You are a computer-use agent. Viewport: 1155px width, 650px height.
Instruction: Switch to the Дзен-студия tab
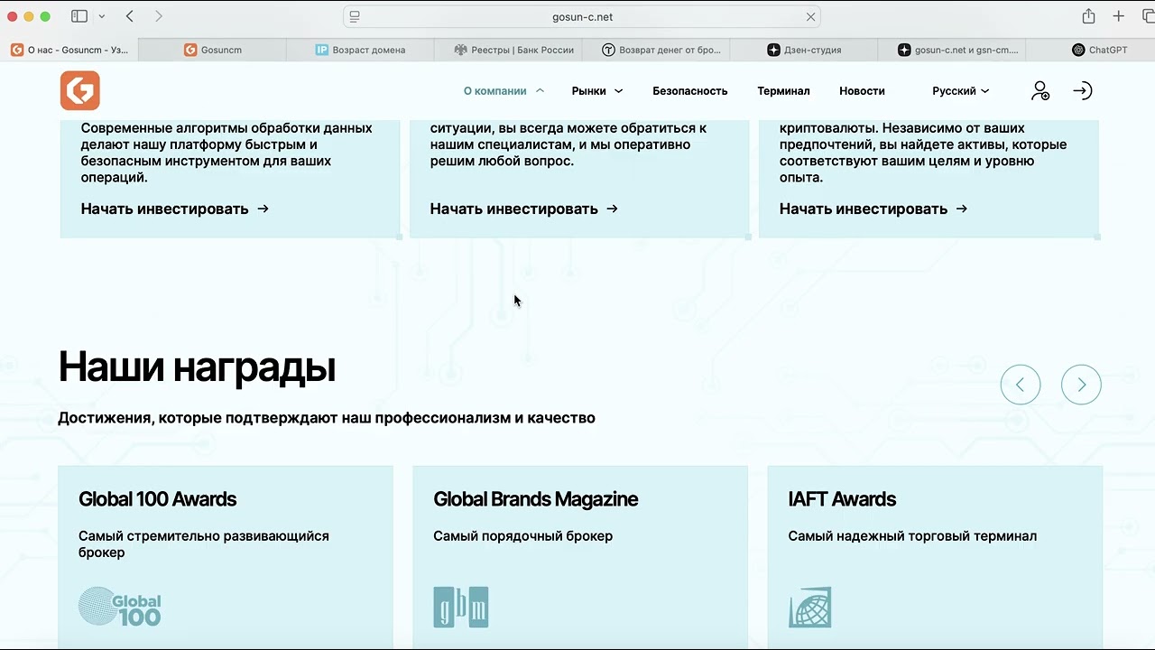(x=804, y=50)
